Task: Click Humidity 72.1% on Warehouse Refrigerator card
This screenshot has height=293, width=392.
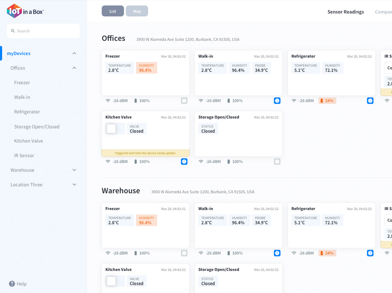Action: (332, 220)
